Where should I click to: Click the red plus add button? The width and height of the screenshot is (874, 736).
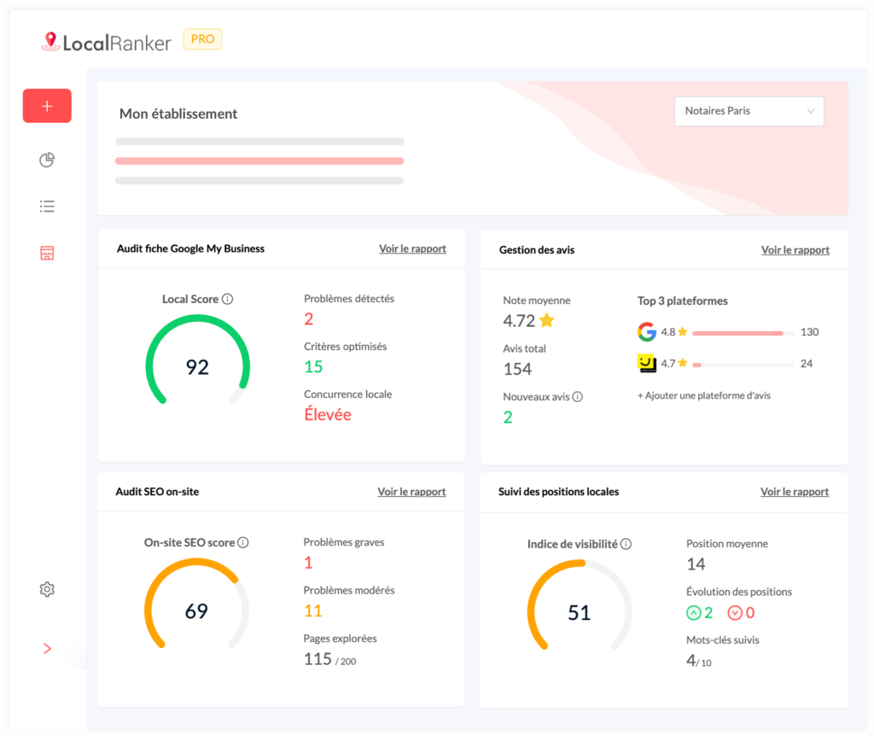click(47, 106)
